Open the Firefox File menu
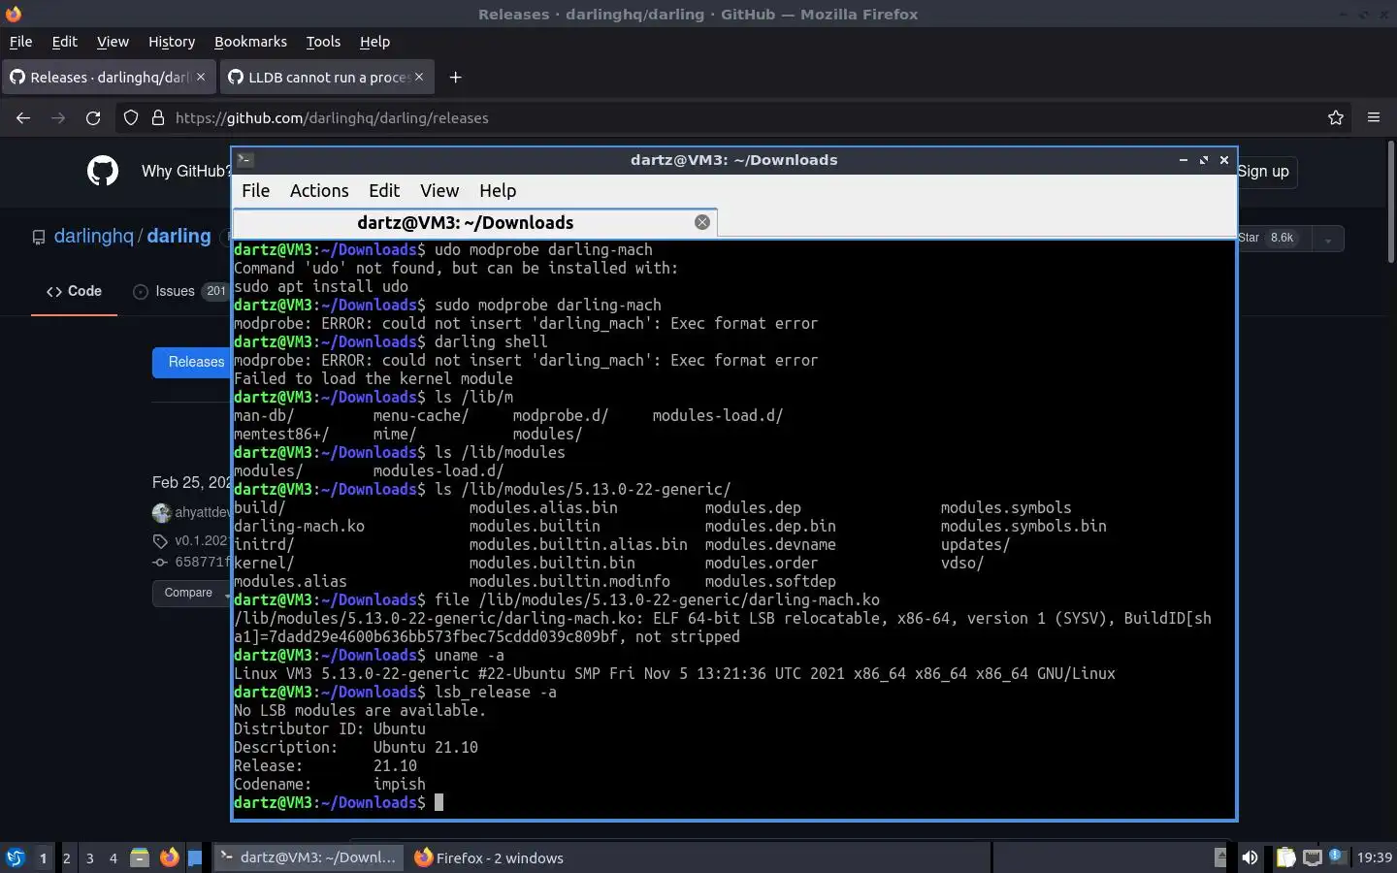 (x=20, y=42)
